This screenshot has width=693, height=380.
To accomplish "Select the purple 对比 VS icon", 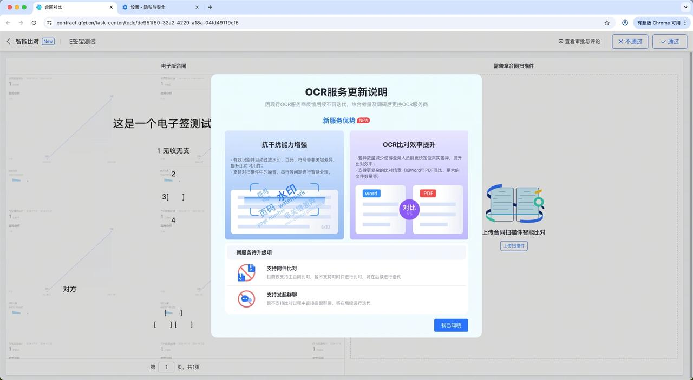I will point(409,209).
